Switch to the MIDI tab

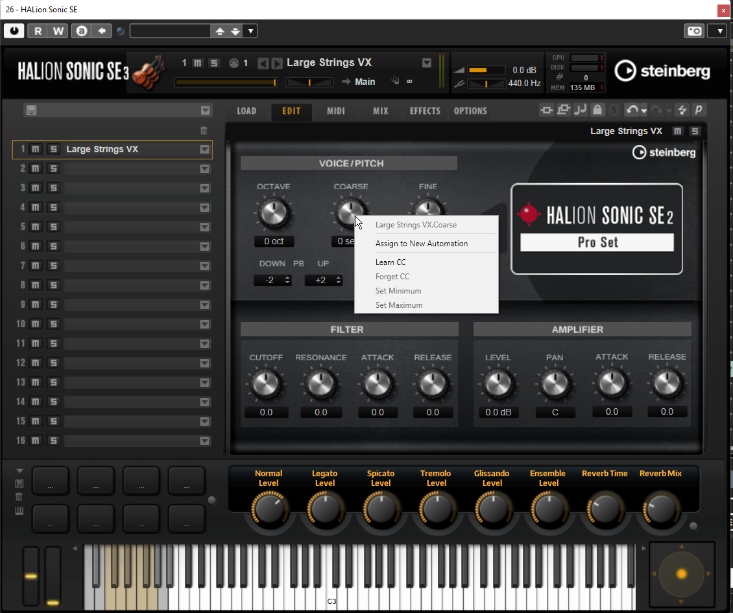coord(335,111)
